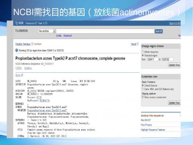Viewport: 193px width, 145px height.
Task: Click the blue info icon beside region message
Action: click(17, 50)
